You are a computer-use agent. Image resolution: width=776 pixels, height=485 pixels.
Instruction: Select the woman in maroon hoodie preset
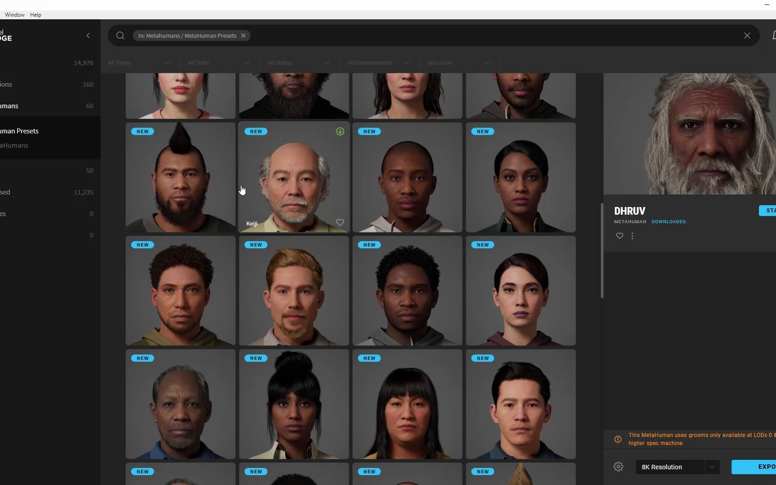pos(521,291)
